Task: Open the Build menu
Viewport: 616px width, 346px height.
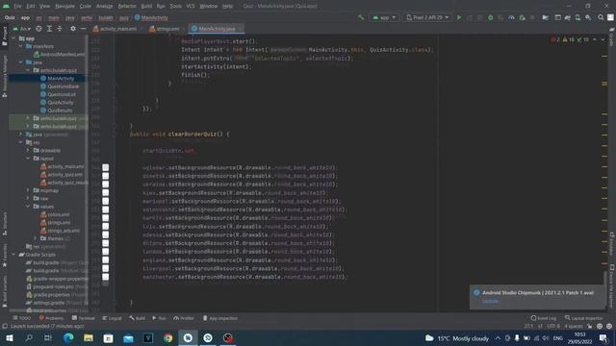Action: point(146,6)
